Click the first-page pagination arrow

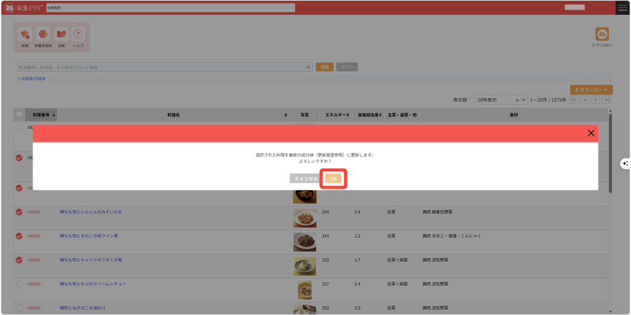click(x=574, y=100)
